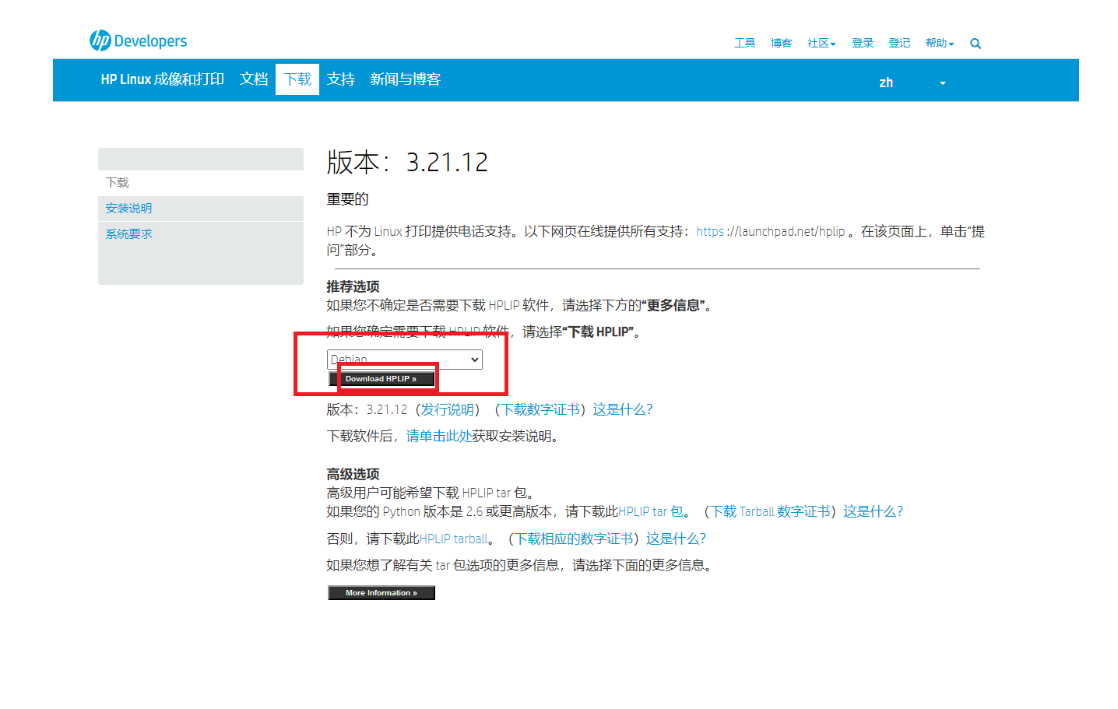Viewport: 1118px width, 709px height.
Task: Click the Download HPLIP button
Action: click(381, 379)
